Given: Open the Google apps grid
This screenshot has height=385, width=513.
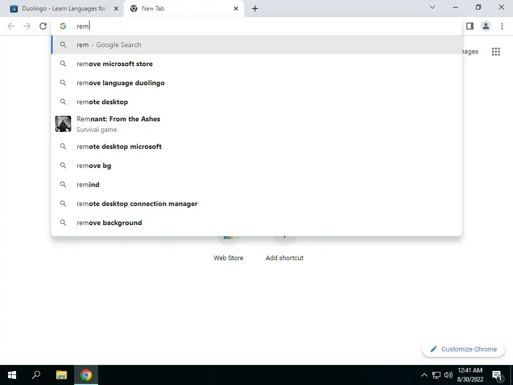Looking at the screenshot, I should (495, 52).
